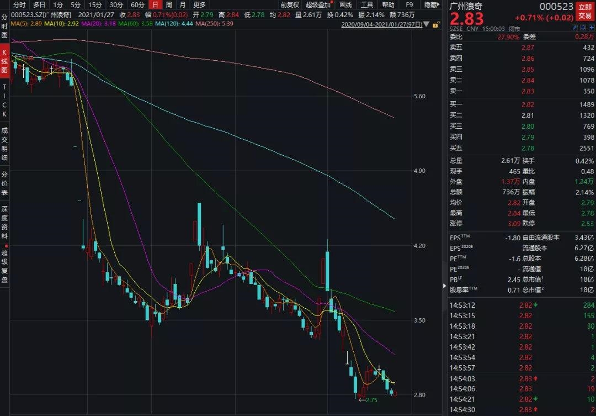Click the 买一 bid price 2.82
Viewport: 596px width, 416px height.
(x=528, y=104)
